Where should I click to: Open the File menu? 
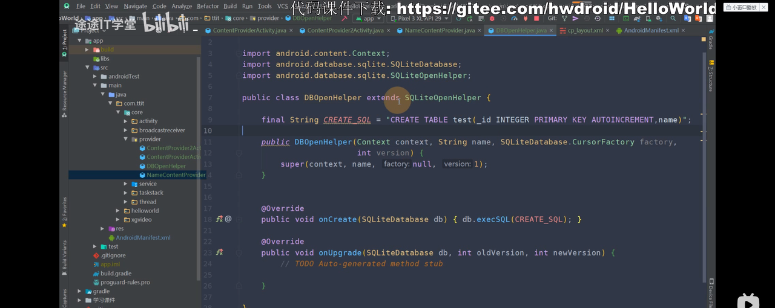tap(81, 6)
